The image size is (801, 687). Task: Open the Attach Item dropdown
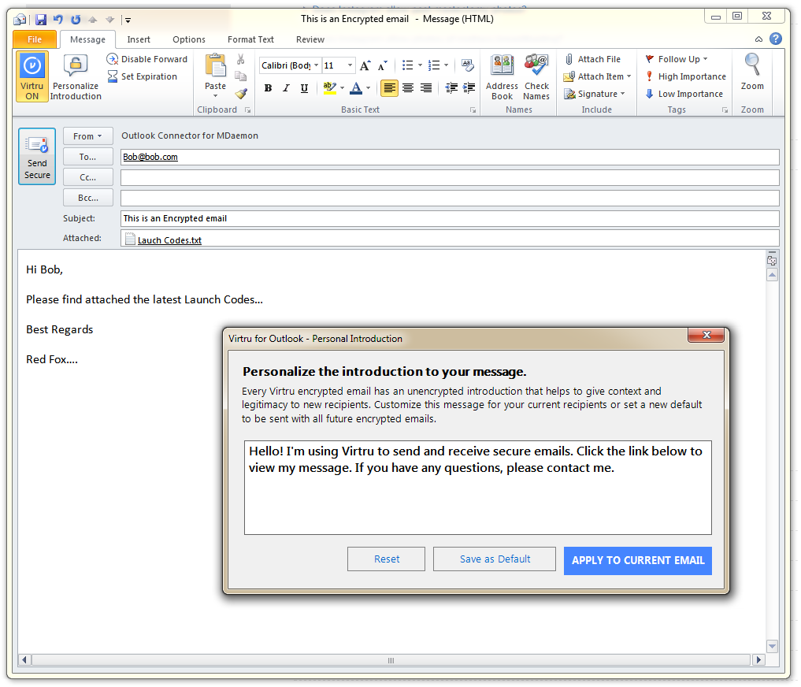click(597, 76)
